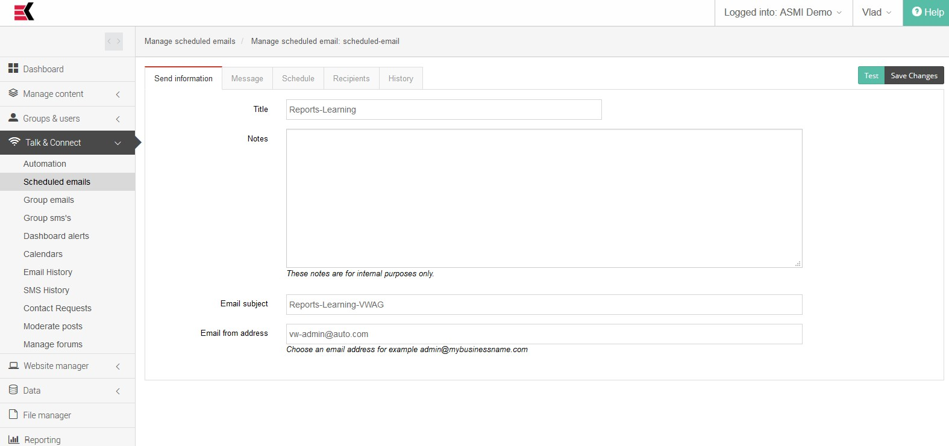The image size is (949, 446).
Task: Select the Send information tab
Action: click(183, 78)
